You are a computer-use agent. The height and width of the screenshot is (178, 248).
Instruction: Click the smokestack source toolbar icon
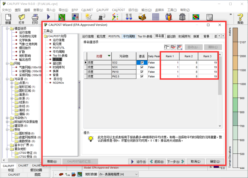102,17
